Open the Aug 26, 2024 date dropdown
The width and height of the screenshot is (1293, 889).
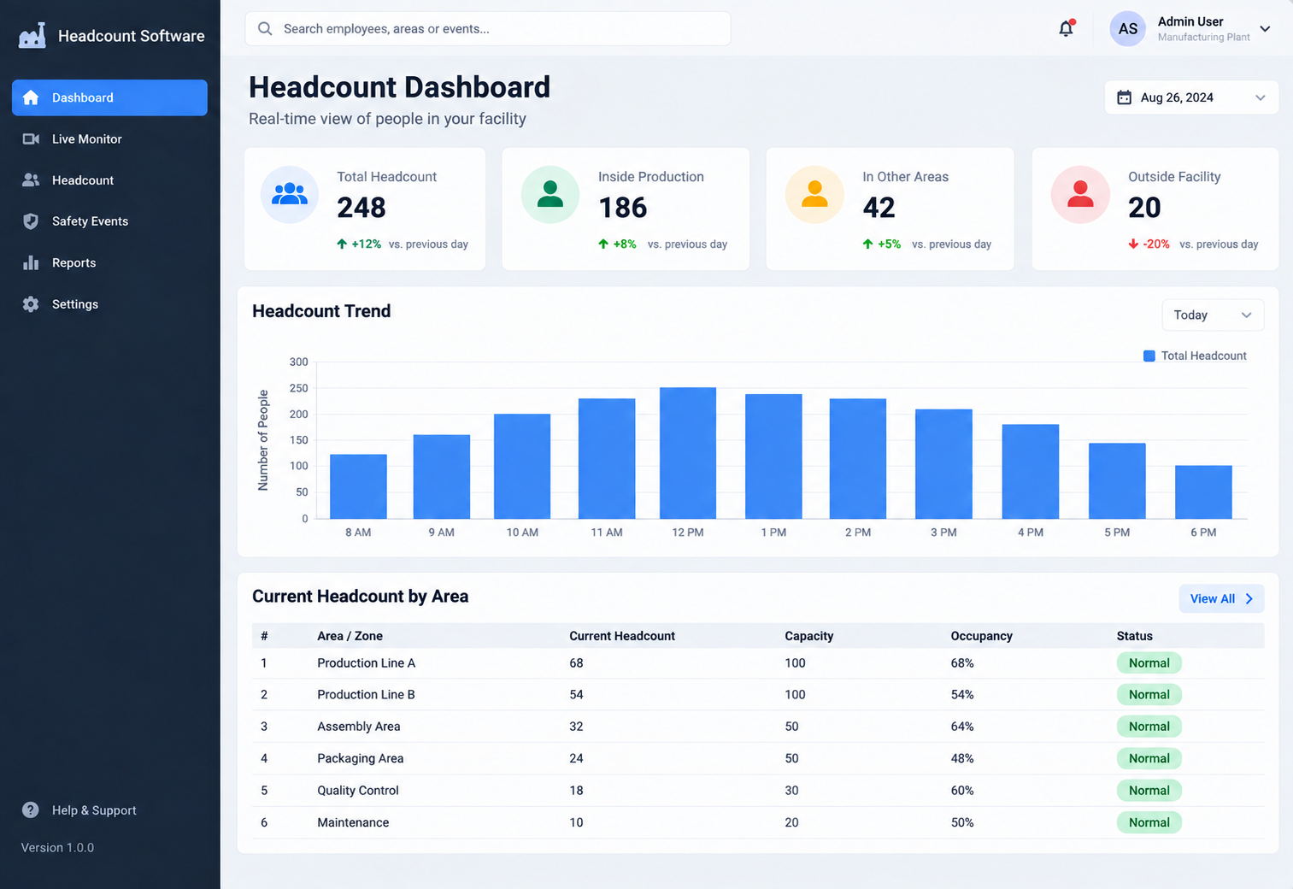tap(1191, 97)
